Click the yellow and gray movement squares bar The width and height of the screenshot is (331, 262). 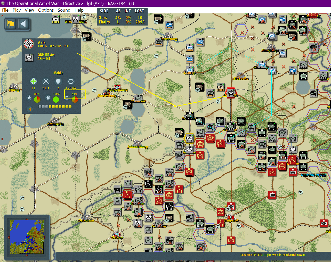[55, 106]
